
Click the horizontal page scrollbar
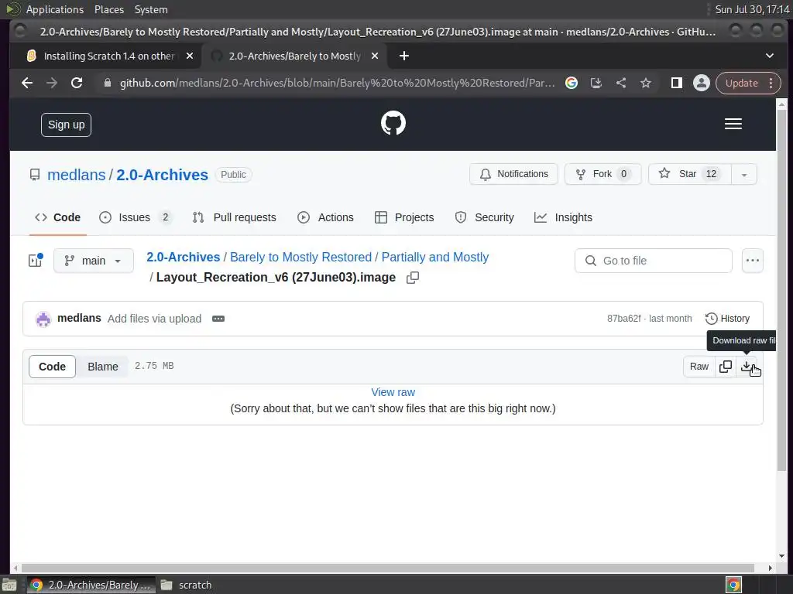click(387, 568)
